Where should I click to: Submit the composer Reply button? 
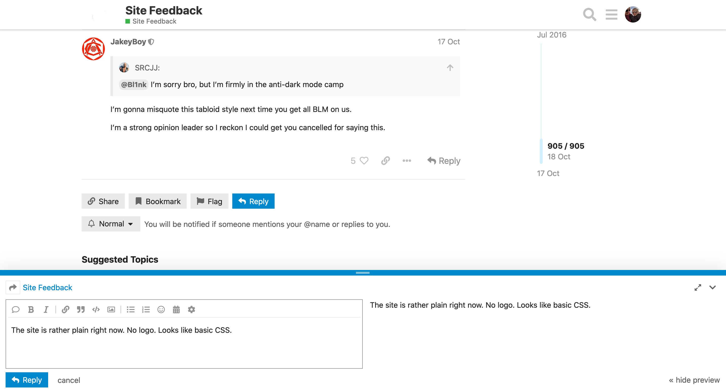point(27,380)
